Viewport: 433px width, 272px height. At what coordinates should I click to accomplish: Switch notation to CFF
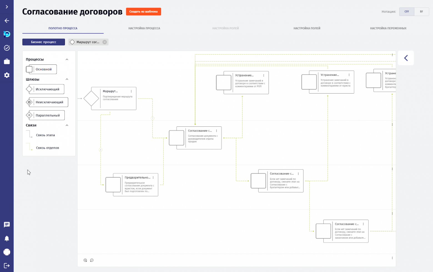point(407,12)
